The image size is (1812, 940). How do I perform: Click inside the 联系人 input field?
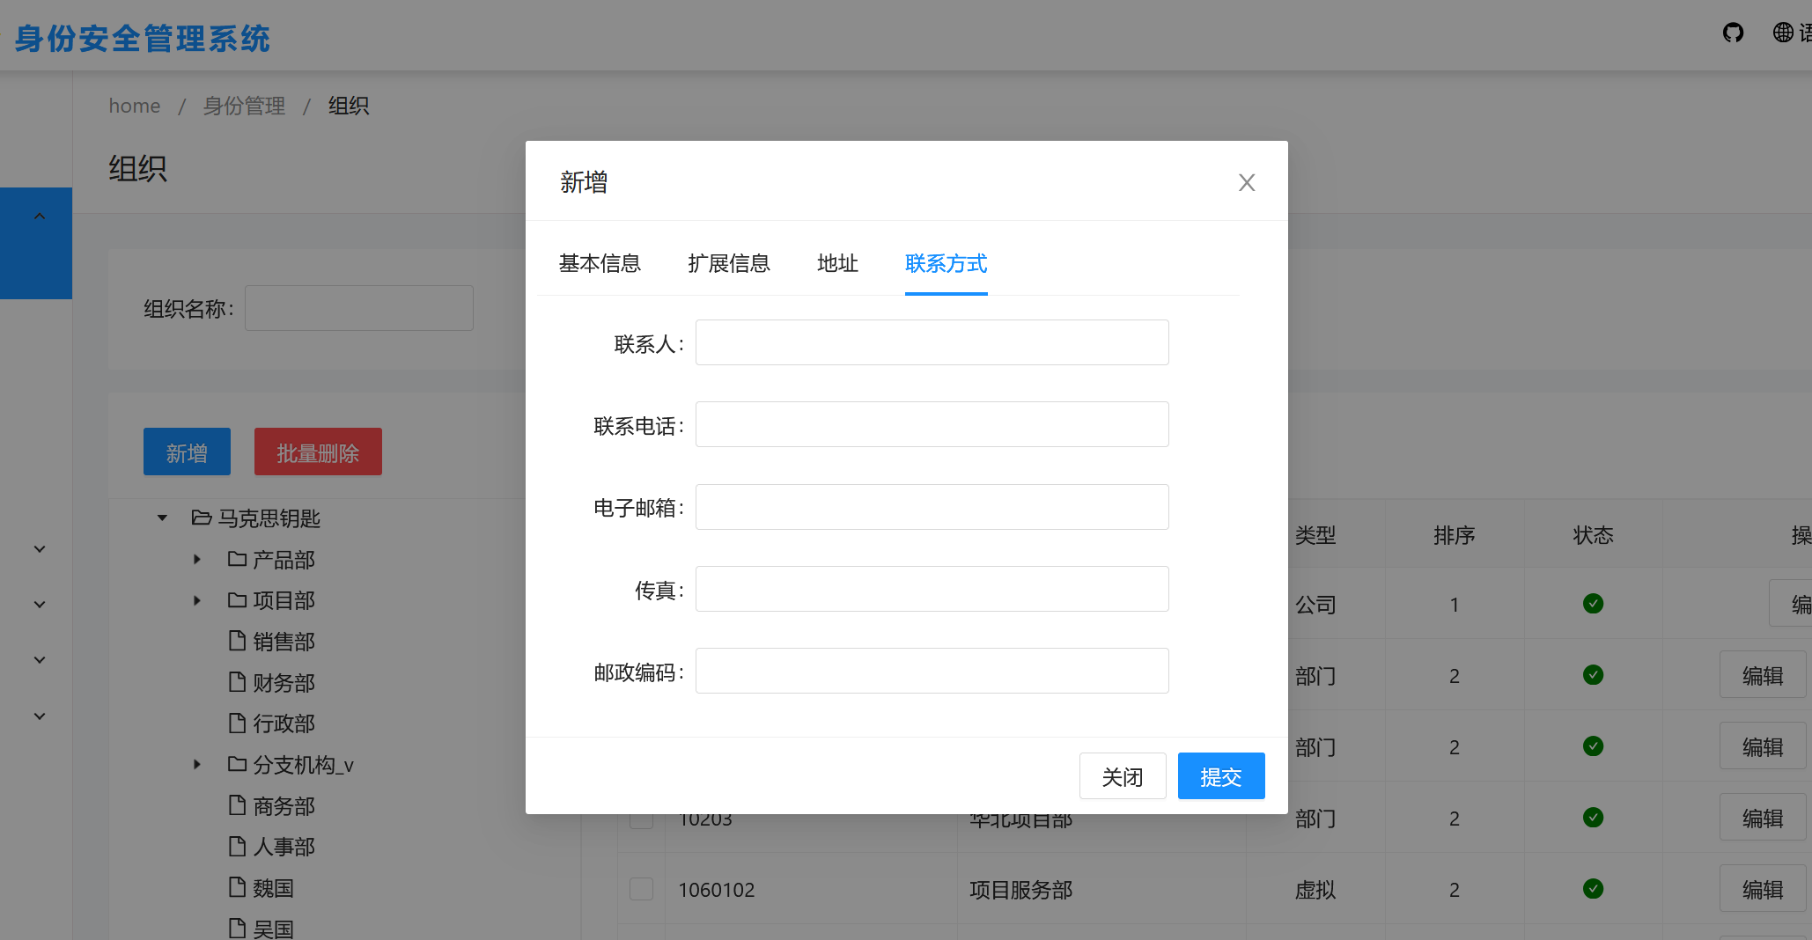coord(932,342)
